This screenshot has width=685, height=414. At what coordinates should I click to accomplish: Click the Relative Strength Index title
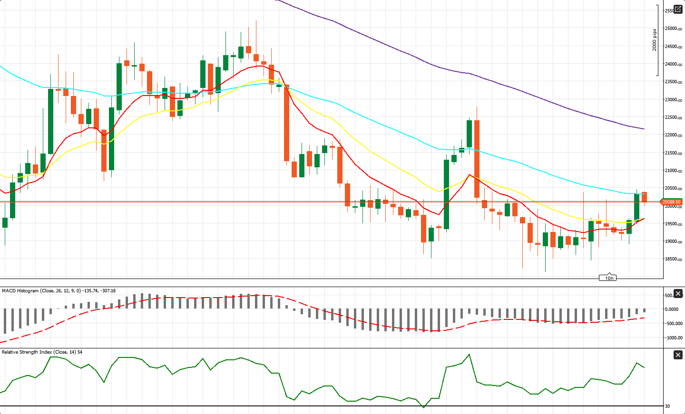click(x=42, y=352)
